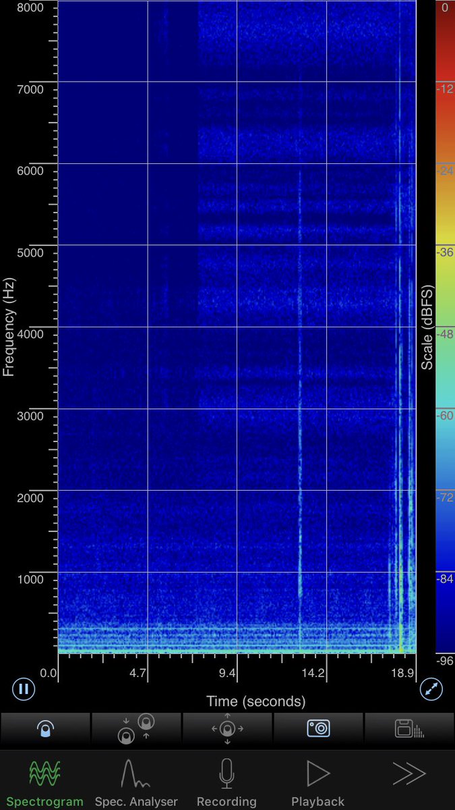This screenshot has width=455, height=810.
Task: Select the two-finger pinch zoom button
Action: coord(136,728)
